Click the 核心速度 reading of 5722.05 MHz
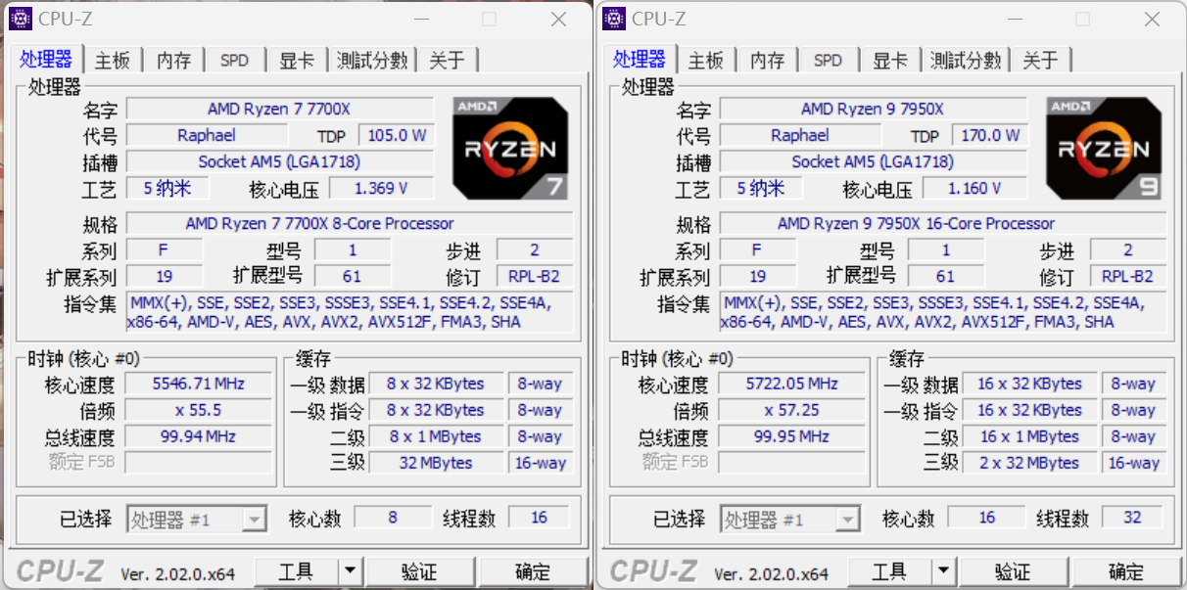Image resolution: width=1187 pixels, height=590 pixels. click(x=791, y=384)
